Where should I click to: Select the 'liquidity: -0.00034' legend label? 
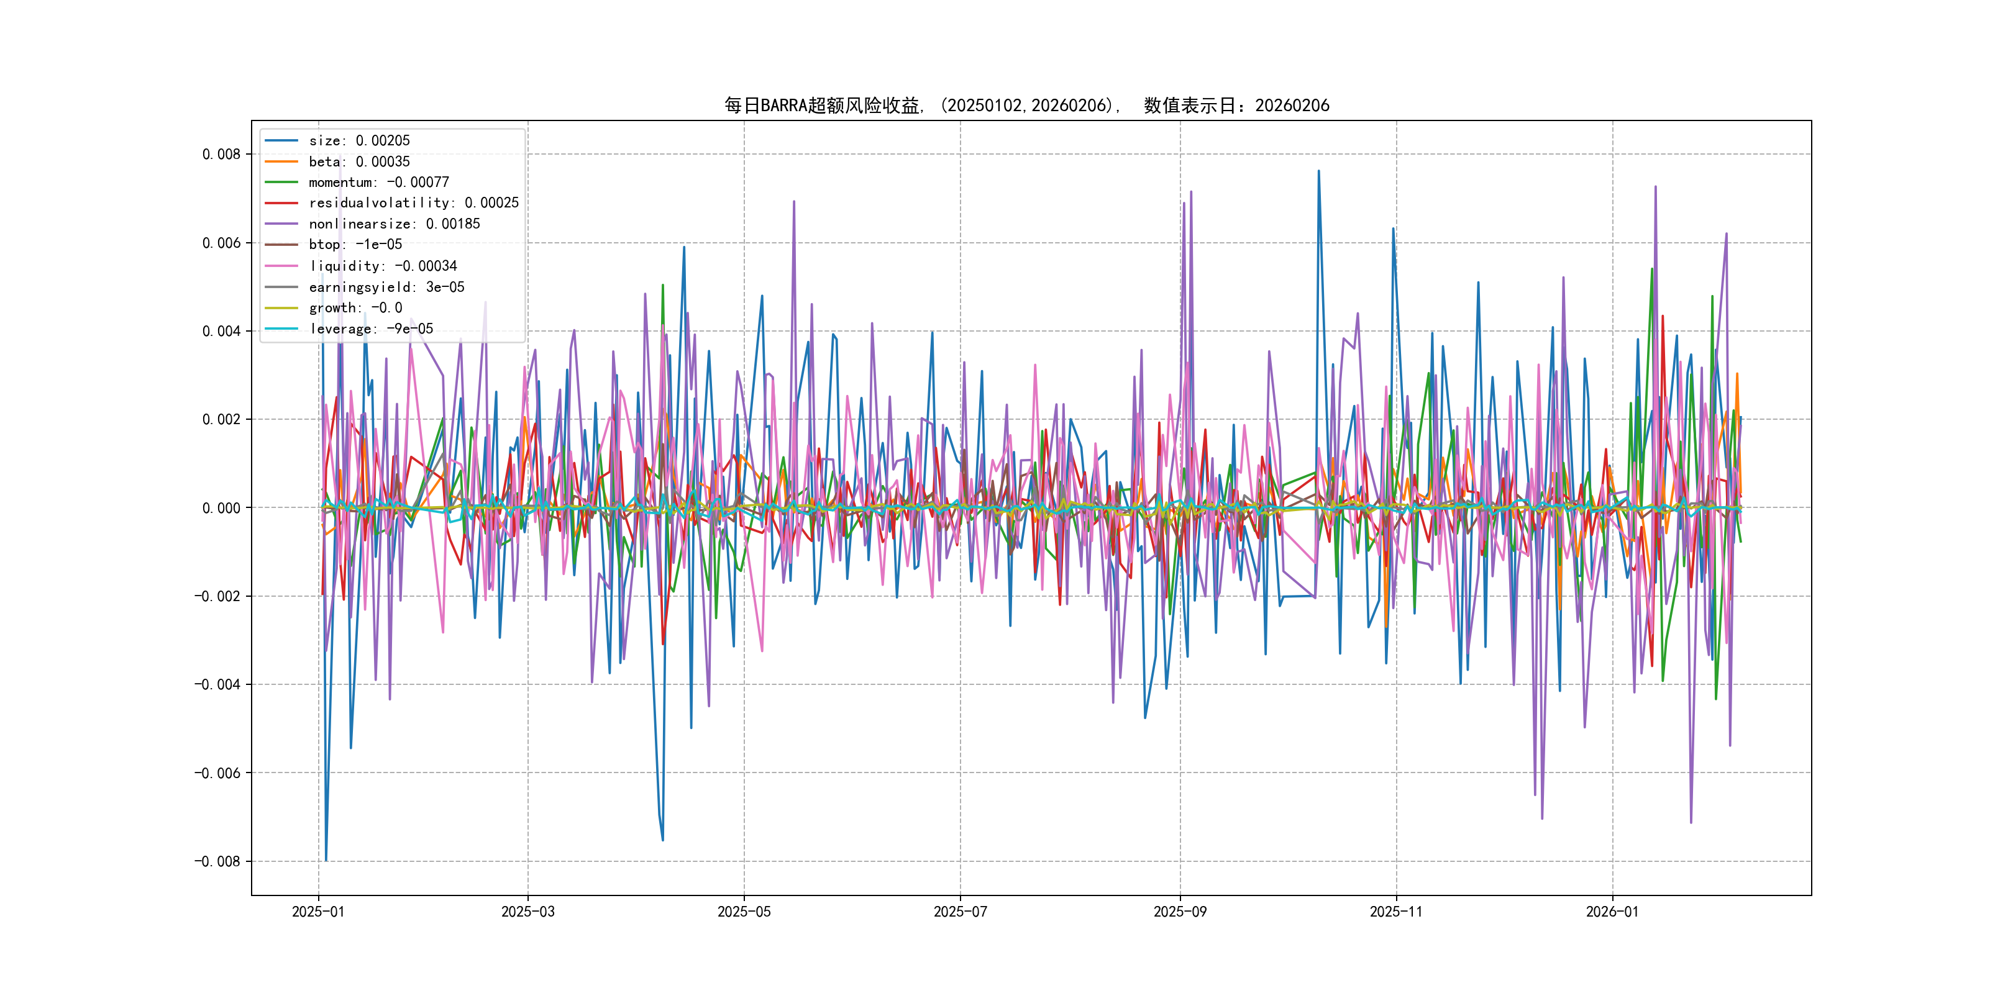(382, 266)
